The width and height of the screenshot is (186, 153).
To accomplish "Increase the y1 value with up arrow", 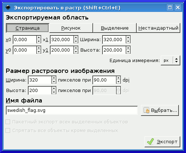I will pos(76,48).
